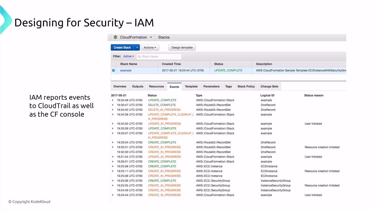Click the Status reason column header
Viewport: 375px width, 211px height.
(314, 95)
